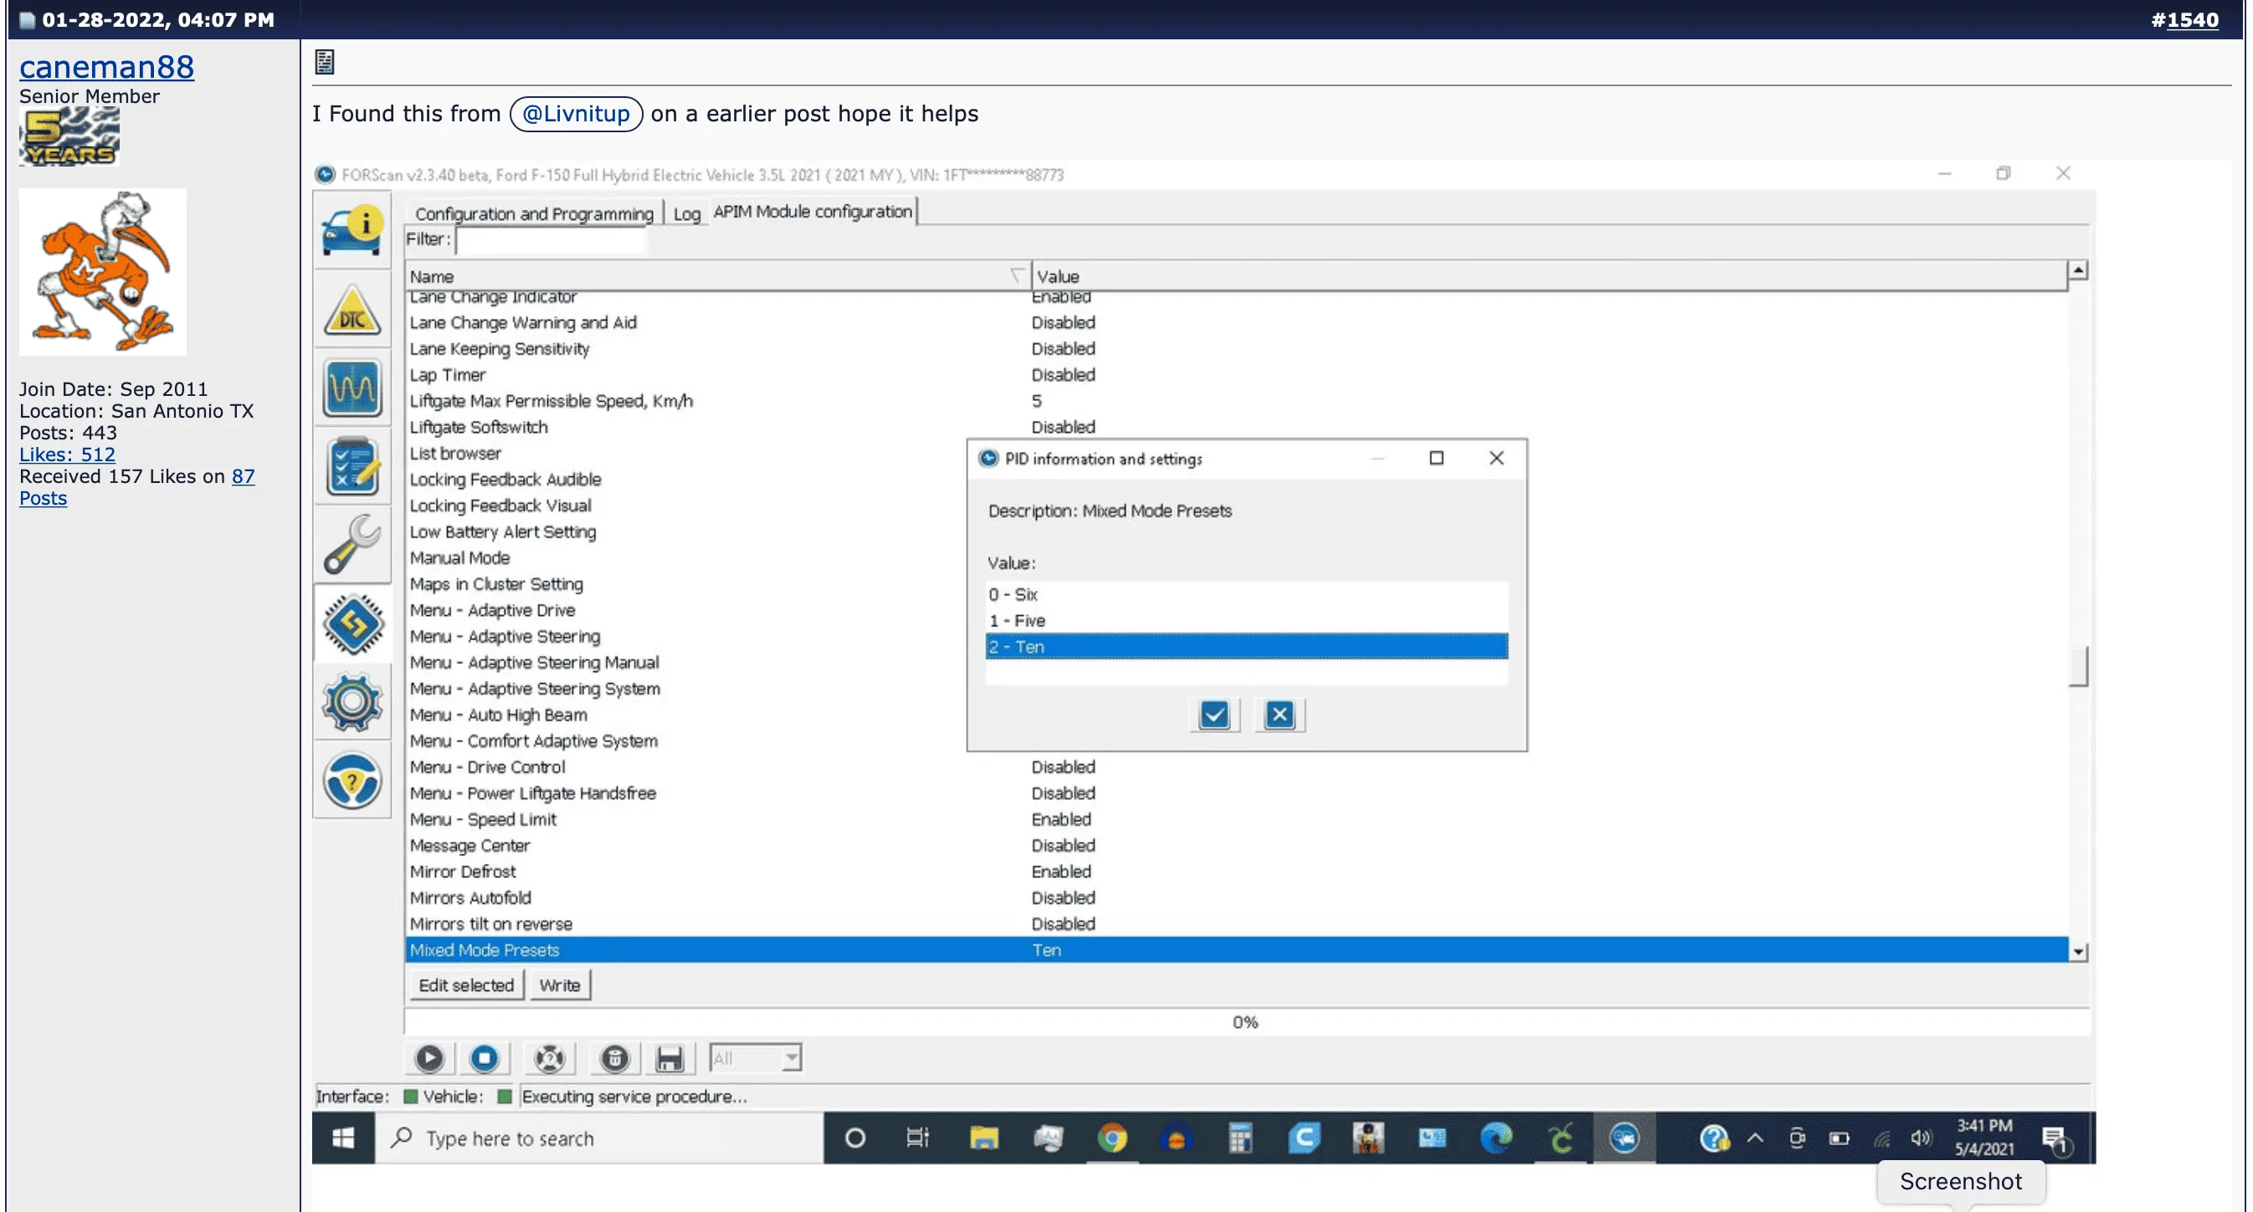The image size is (2253, 1212).
Task: Click the Edit selected button
Action: point(466,985)
